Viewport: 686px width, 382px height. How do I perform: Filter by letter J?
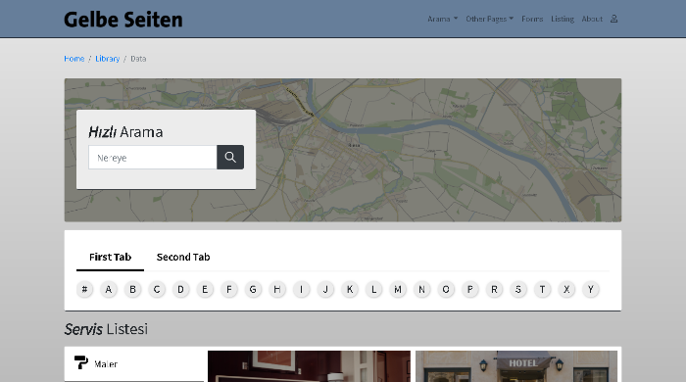[x=325, y=289]
